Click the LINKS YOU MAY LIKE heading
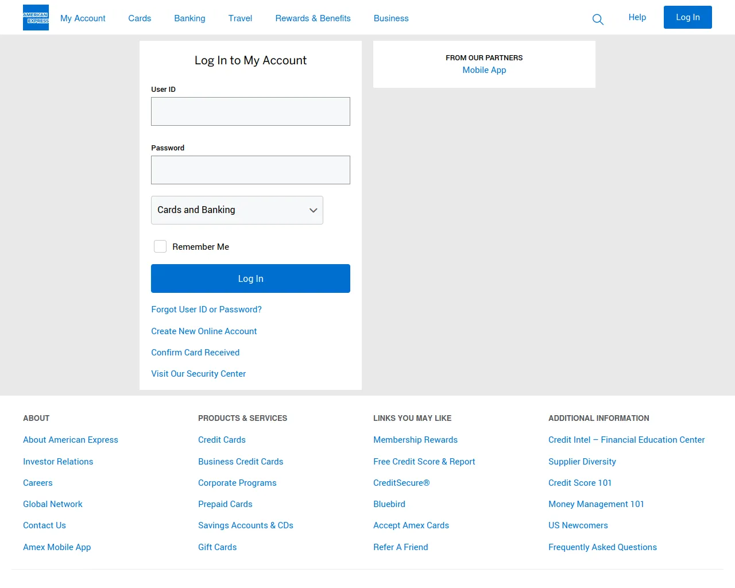This screenshot has width=735, height=588. 412,418
